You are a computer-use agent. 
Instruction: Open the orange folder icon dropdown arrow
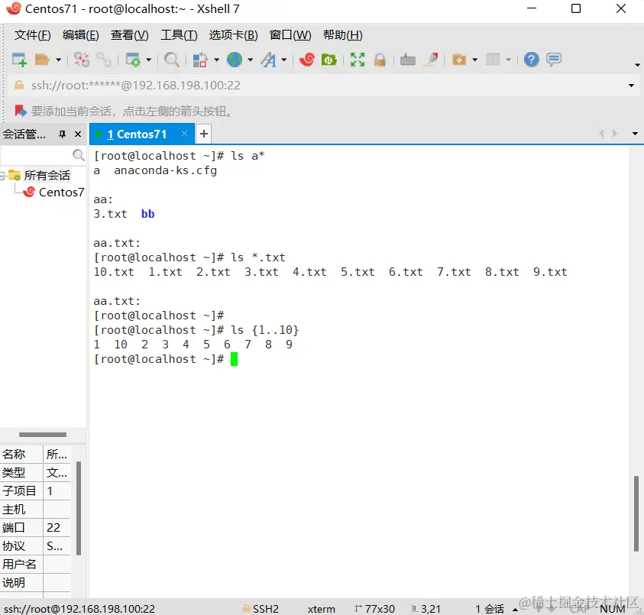pos(474,60)
